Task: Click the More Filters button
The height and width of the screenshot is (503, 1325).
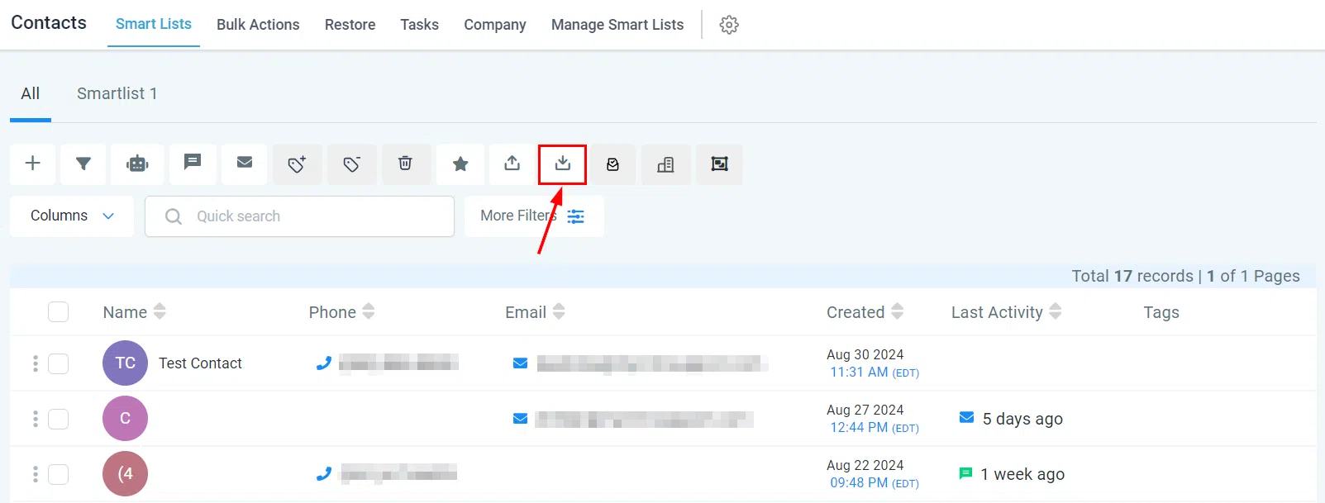Action: [534, 216]
